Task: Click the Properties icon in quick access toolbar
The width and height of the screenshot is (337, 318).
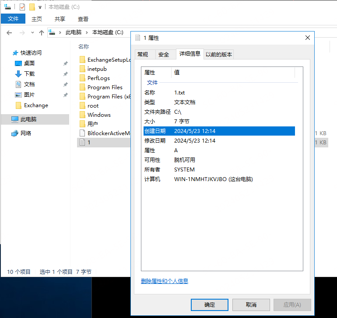Action: pyautogui.click(x=22, y=7)
